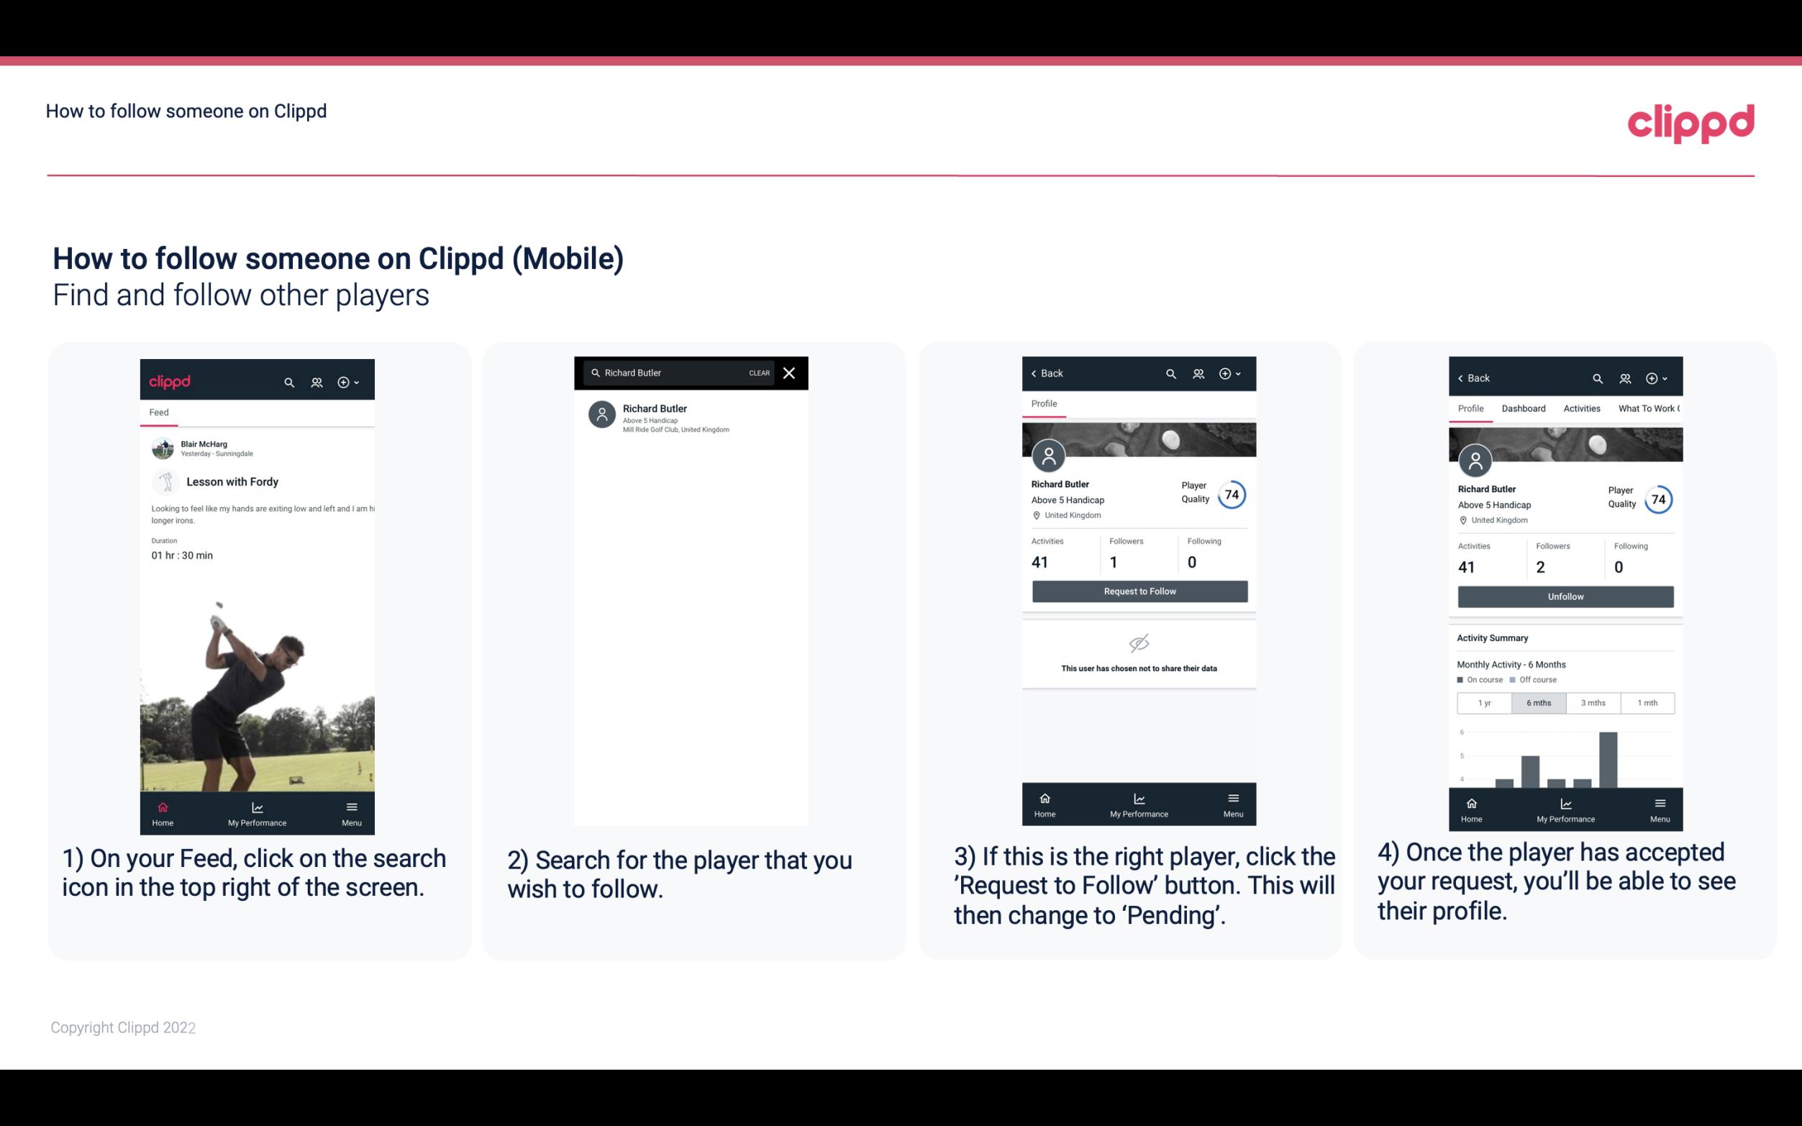Click the search icon on Feed screen
1802x1126 pixels.
point(288,380)
